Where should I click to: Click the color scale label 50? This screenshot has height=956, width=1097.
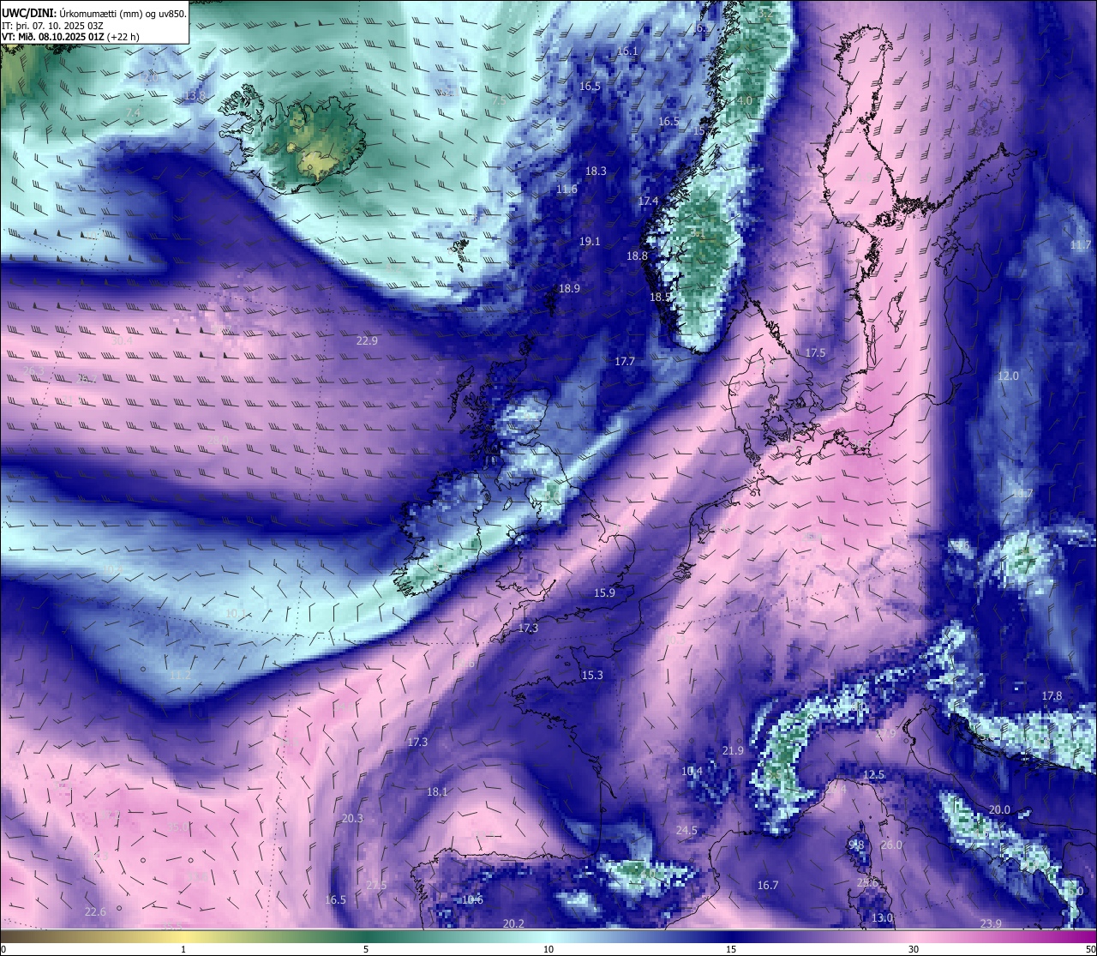coord(1089,949)
